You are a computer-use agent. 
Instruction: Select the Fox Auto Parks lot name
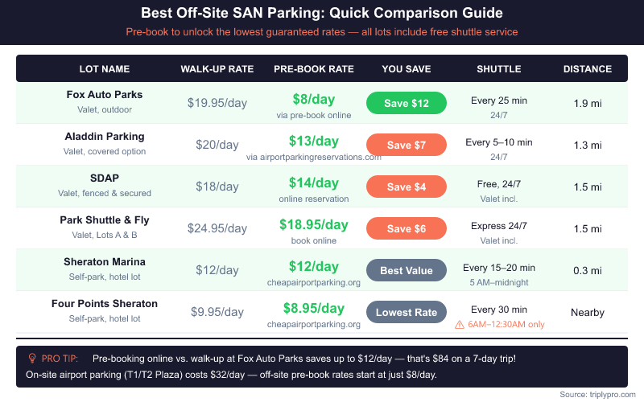[105, 95]
